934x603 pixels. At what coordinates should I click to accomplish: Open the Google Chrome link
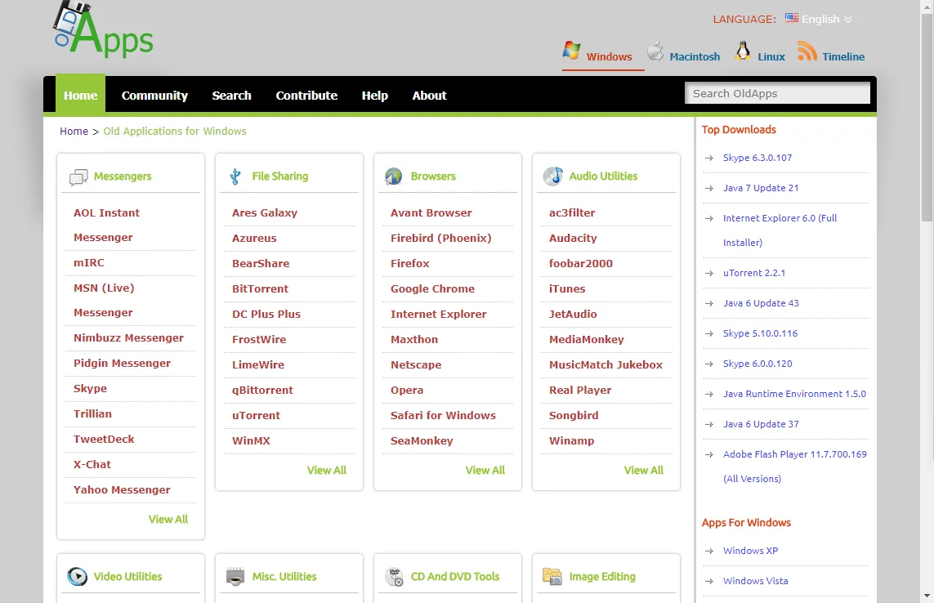432,288
